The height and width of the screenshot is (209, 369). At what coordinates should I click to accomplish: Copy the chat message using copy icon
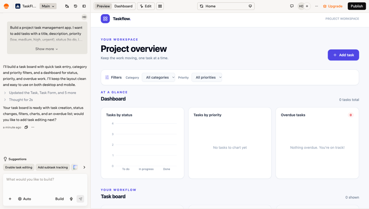[x=26, y=127]
